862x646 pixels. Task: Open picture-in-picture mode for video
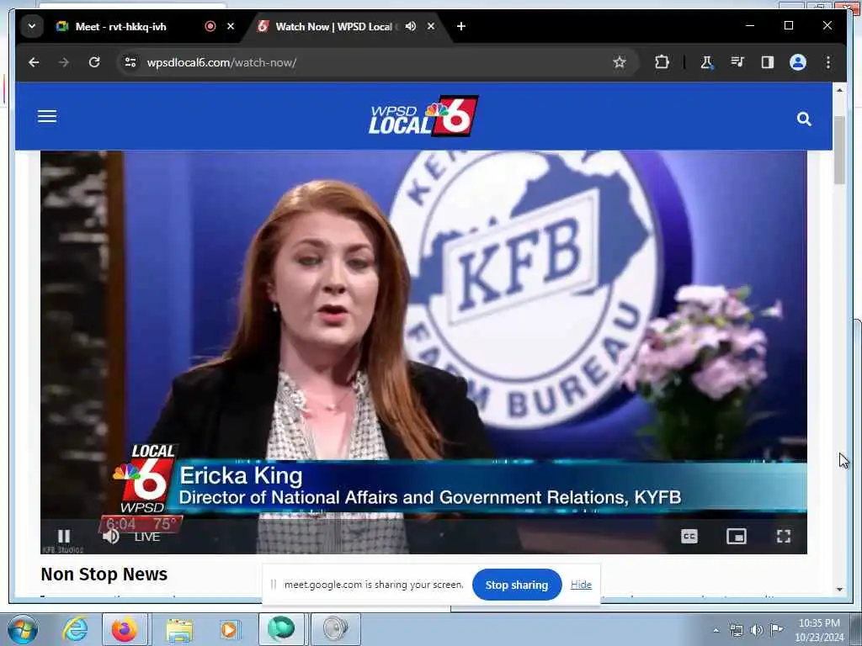tap(736, 536)
